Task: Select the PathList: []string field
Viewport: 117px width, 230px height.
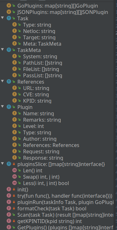Action: 43,63
